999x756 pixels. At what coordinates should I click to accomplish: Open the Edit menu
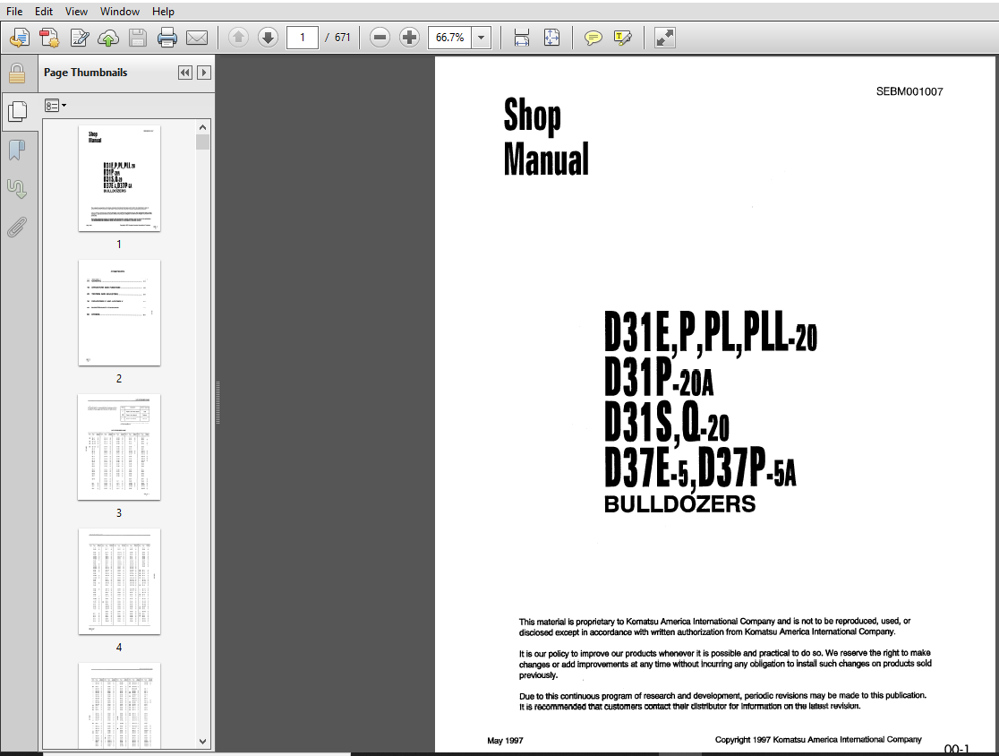[43, 12]
